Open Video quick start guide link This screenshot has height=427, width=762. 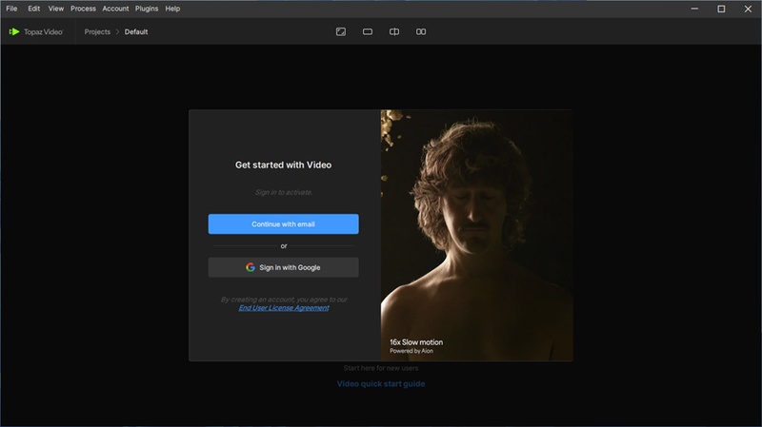(381, 383)
